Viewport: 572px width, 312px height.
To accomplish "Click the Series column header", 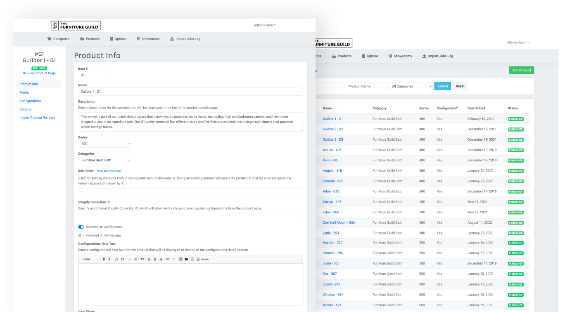I will pos(424,108).
